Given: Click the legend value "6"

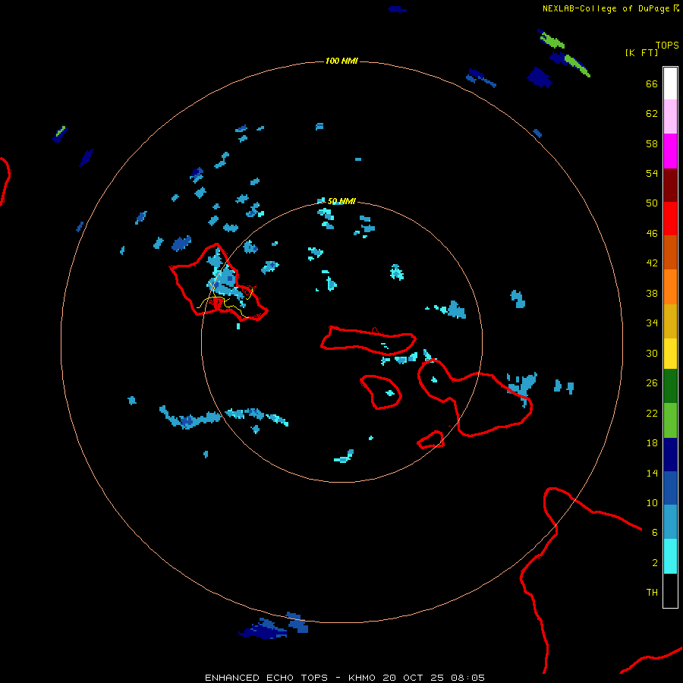Looking at the screenshot, I should click(x=654, y=533).
